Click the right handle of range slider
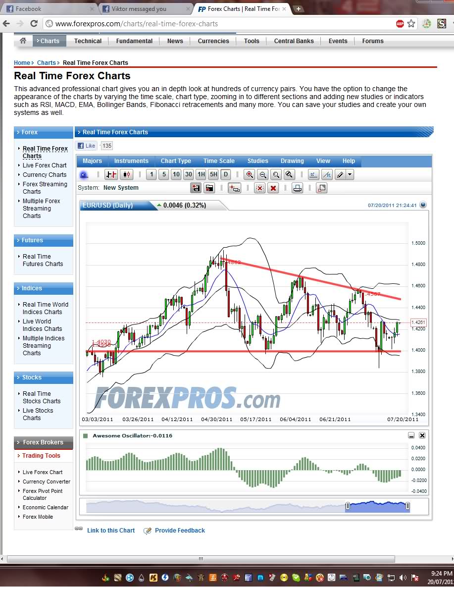Image resolution: width=454 pixels, height=591 pixels. pyautogui.click(x=407, y=506)
